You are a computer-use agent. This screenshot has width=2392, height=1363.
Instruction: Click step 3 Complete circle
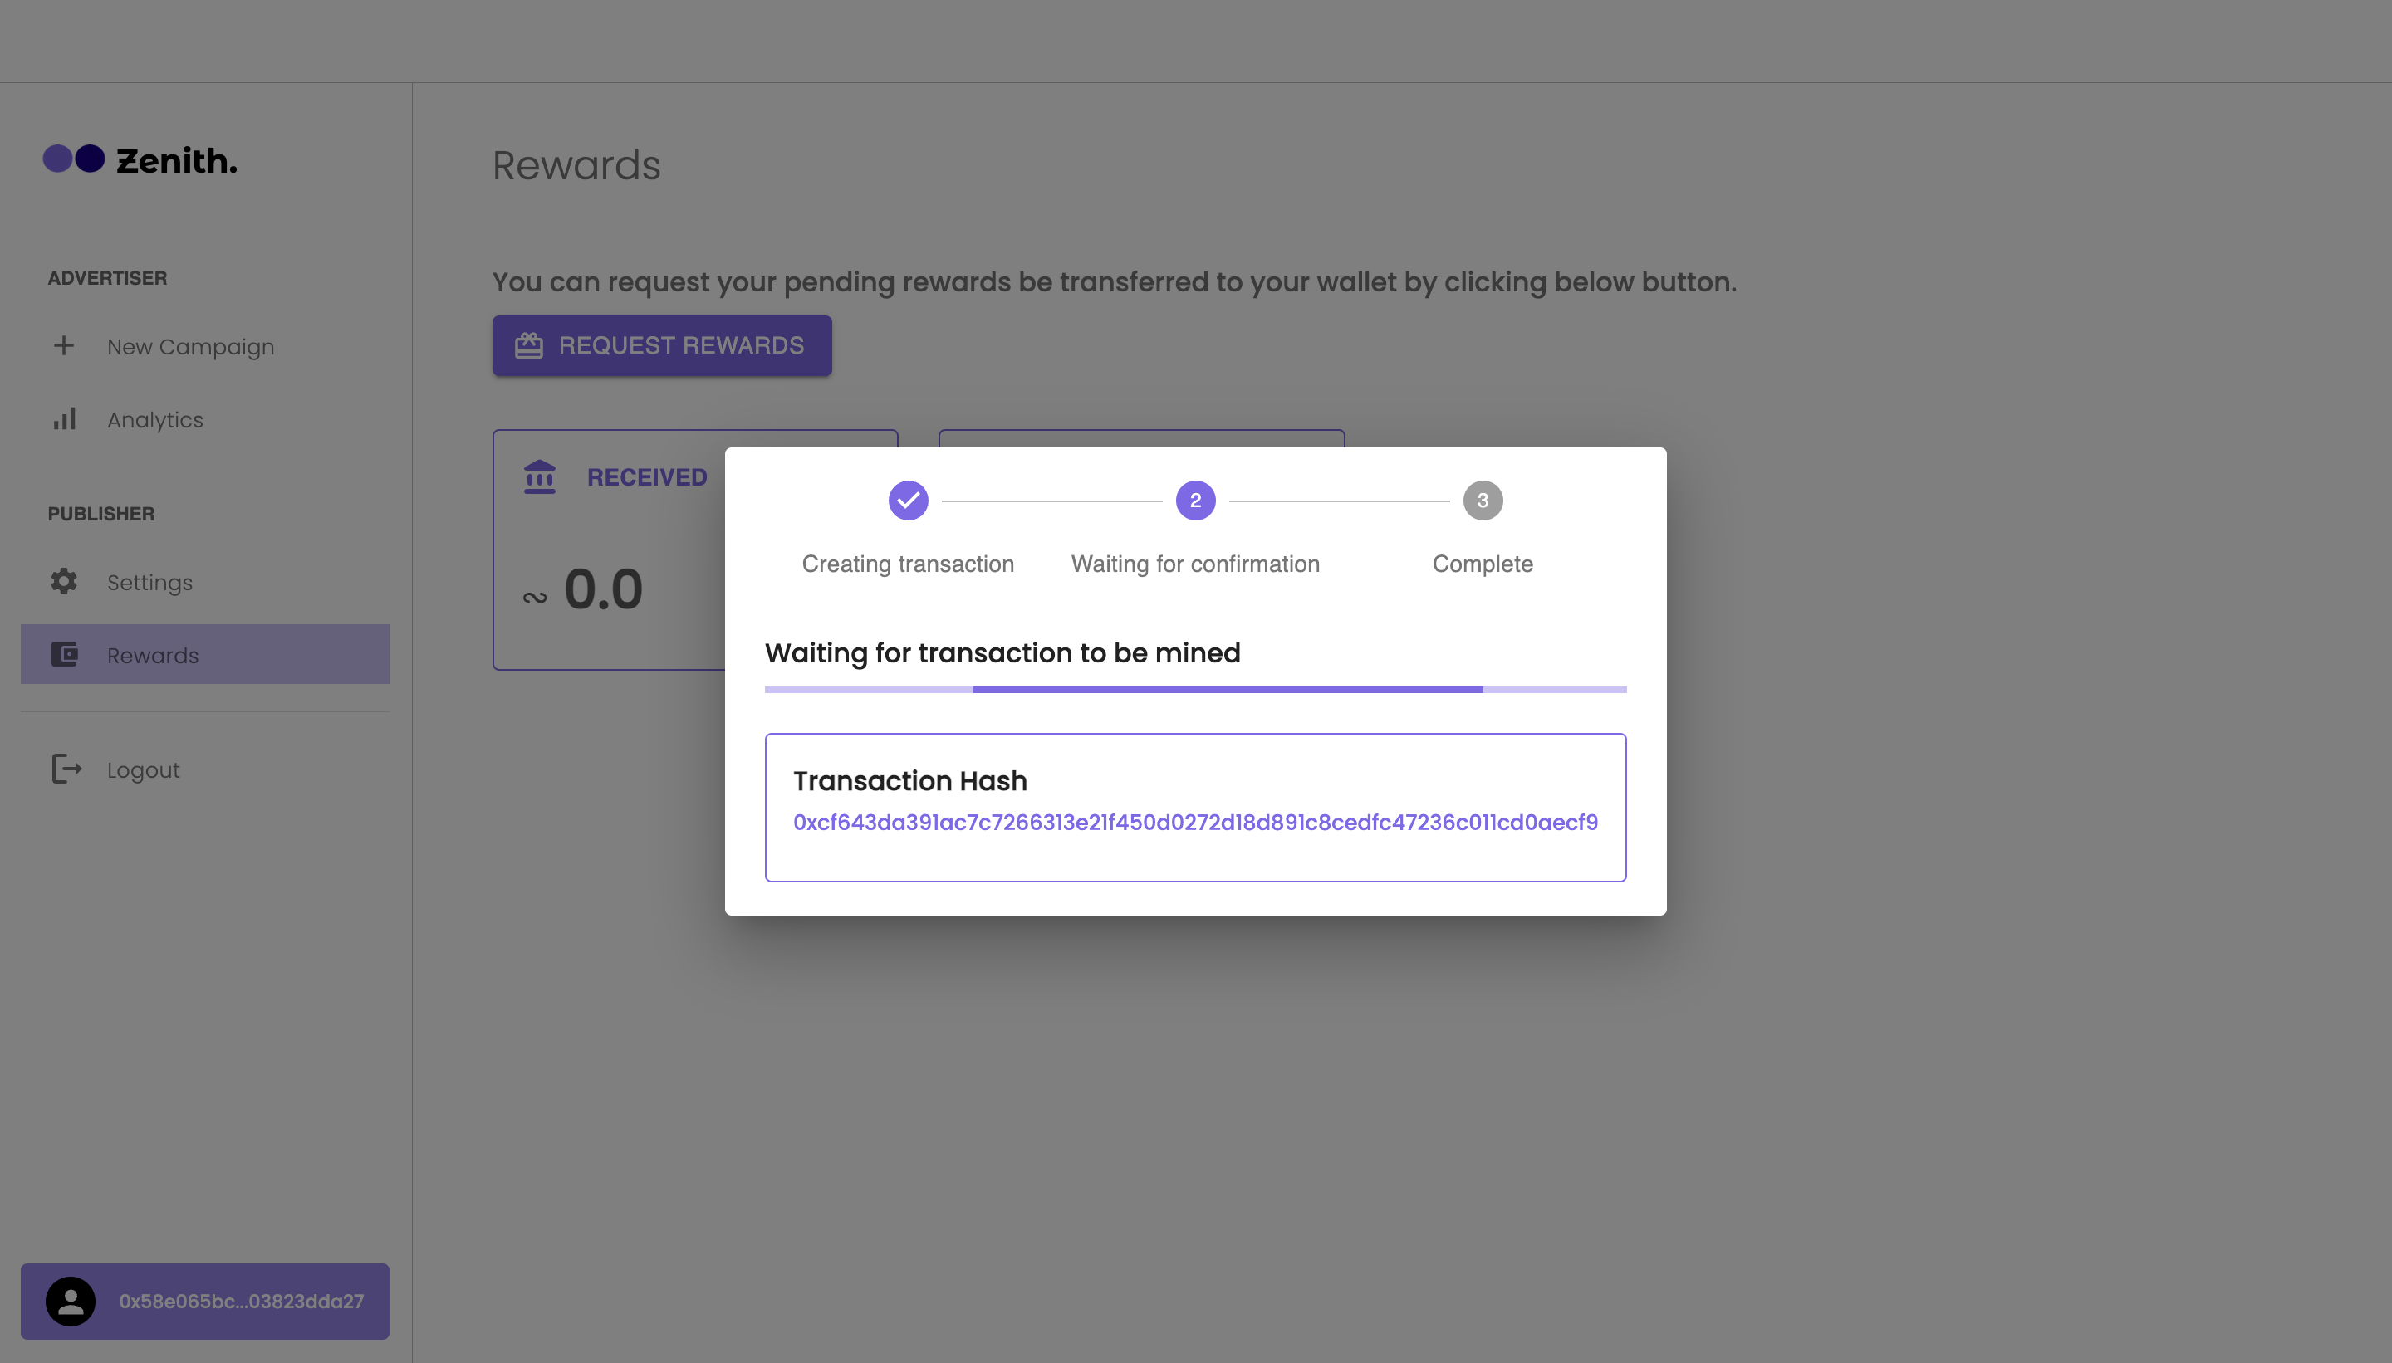(1483, 500)
